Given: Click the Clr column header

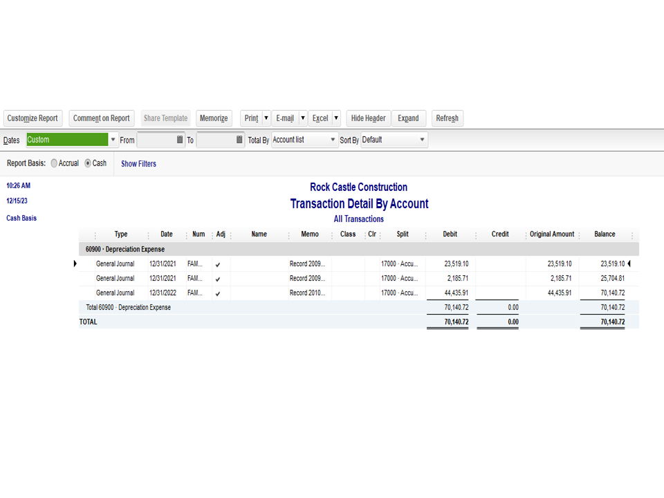Looking at the screenshot, I should (372, 234).
